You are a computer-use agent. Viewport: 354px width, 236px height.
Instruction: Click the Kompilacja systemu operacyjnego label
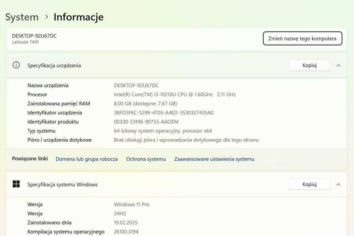(66, 232)
